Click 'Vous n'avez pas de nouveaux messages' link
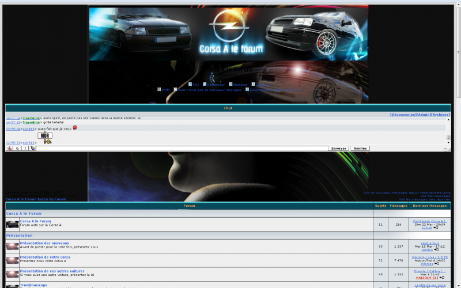Image resolution: width=461 pixels, height=288 pixels. pyautogui.click(x=210, y=90)
